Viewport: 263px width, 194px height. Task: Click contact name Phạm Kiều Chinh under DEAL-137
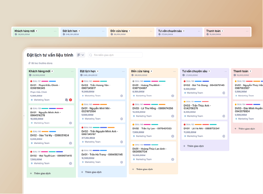tap(39, 92)
